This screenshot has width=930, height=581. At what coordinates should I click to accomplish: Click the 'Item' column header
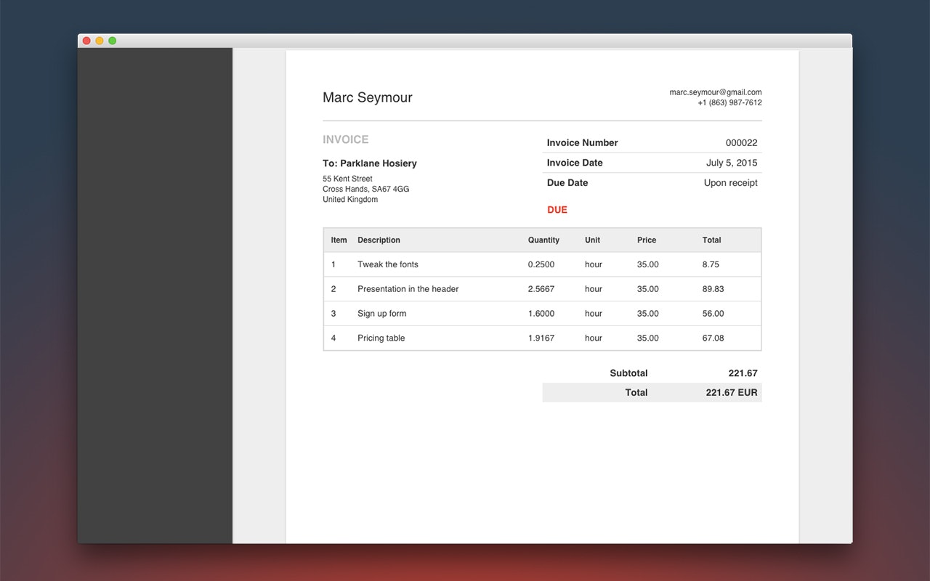(x=339, y=240)
